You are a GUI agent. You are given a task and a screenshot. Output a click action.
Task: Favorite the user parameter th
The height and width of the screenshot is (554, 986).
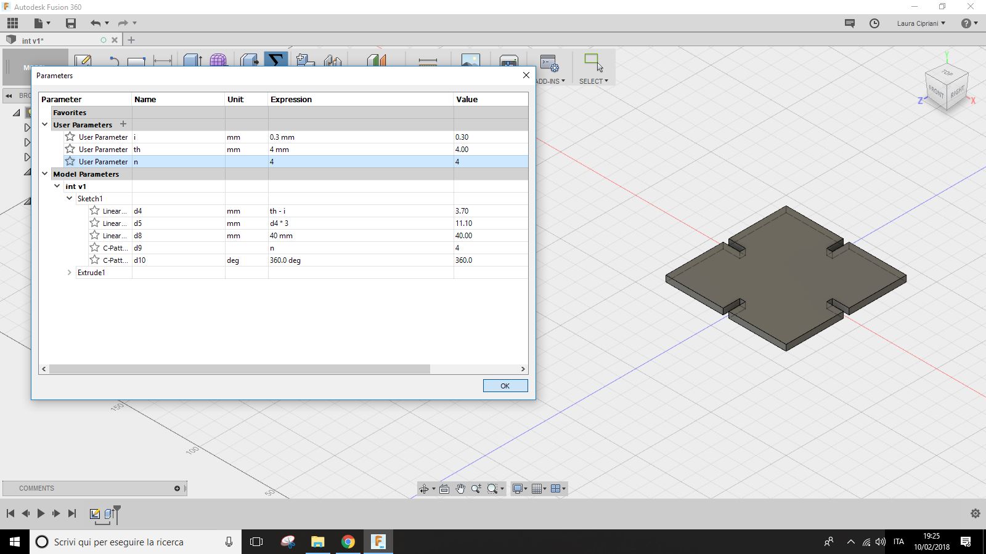tap(70, 149)
